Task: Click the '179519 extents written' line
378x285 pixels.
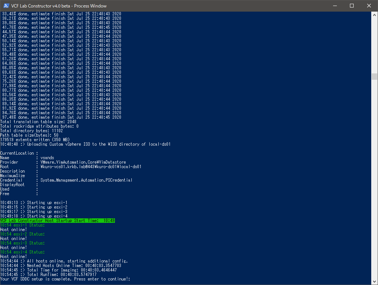Action: coord(35,140)
